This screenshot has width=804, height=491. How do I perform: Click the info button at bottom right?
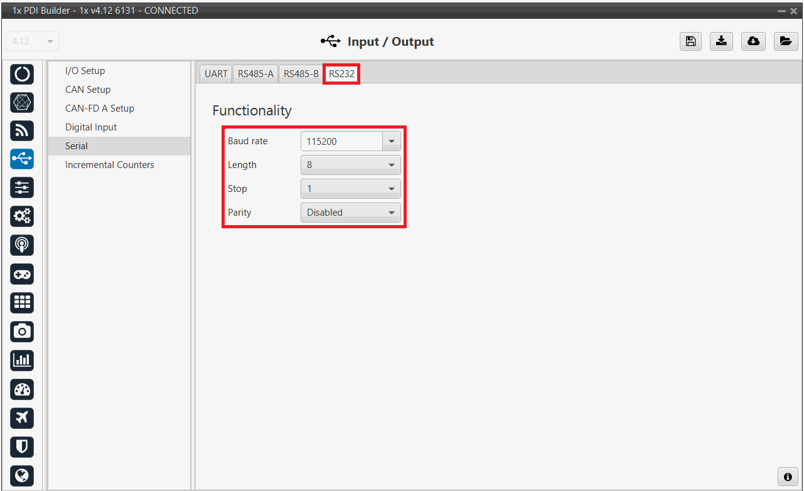point(787,477)
